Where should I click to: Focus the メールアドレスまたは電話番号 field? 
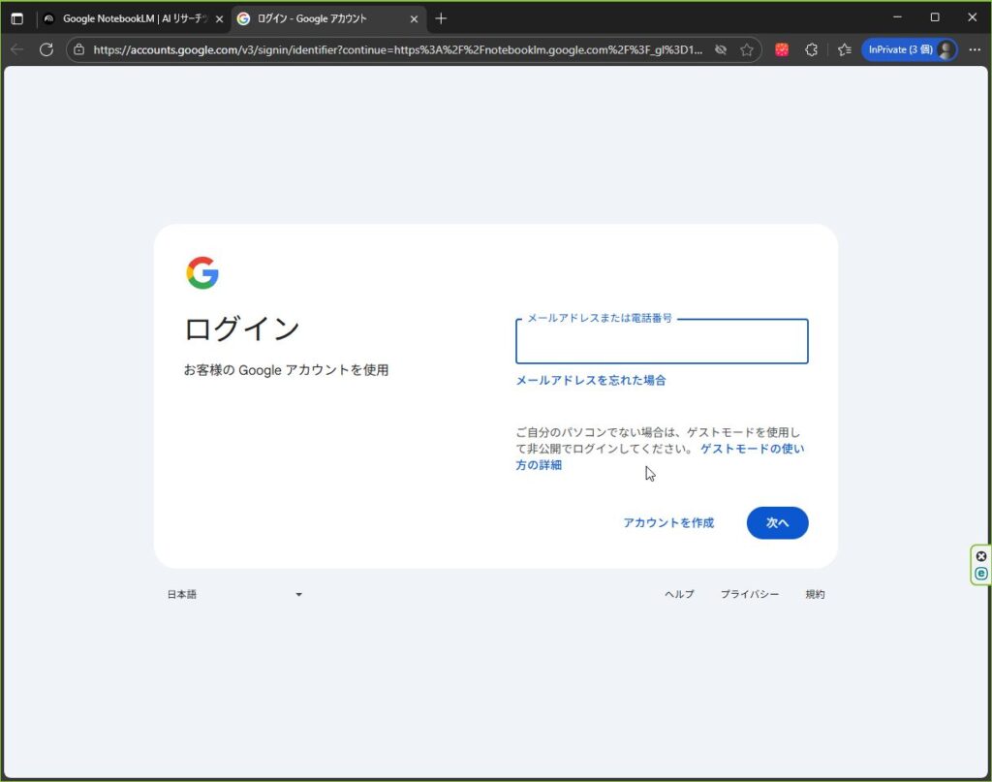662,341
